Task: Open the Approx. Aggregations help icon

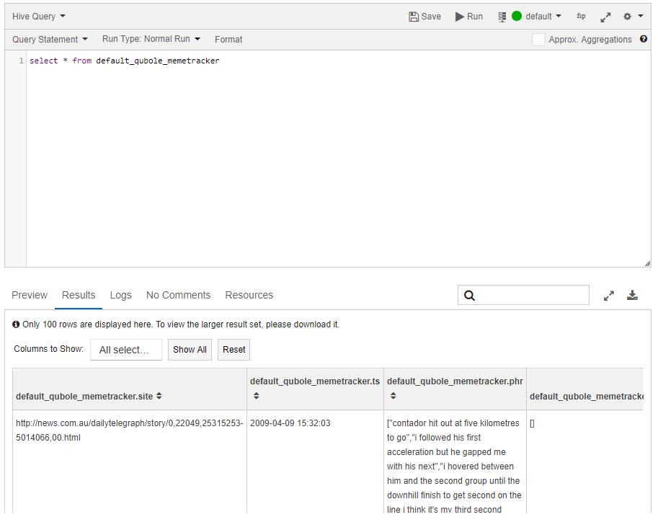Action: point(644,39)
